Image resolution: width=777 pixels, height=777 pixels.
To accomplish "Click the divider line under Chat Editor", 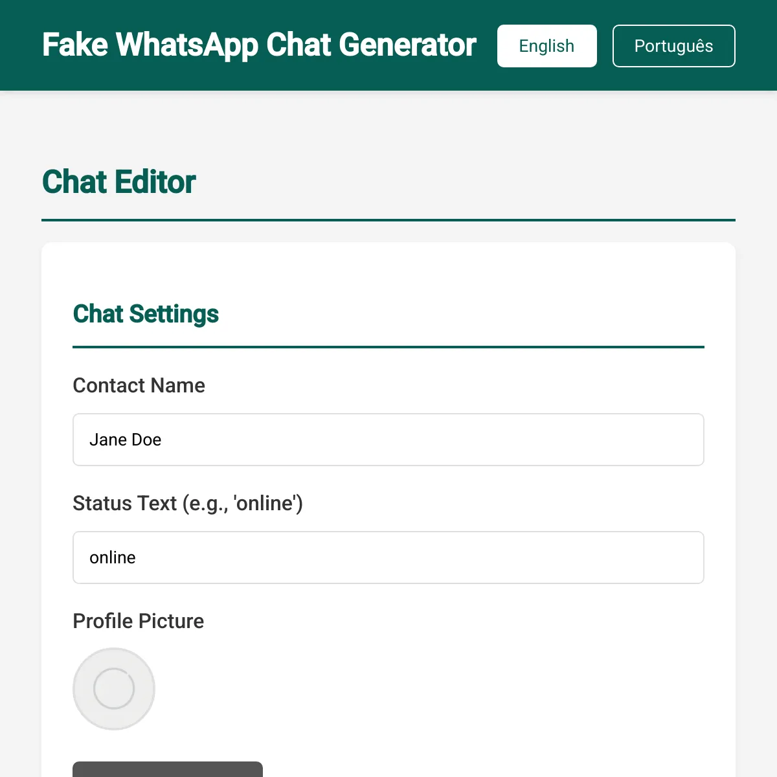I will click(x=388, y=220).
